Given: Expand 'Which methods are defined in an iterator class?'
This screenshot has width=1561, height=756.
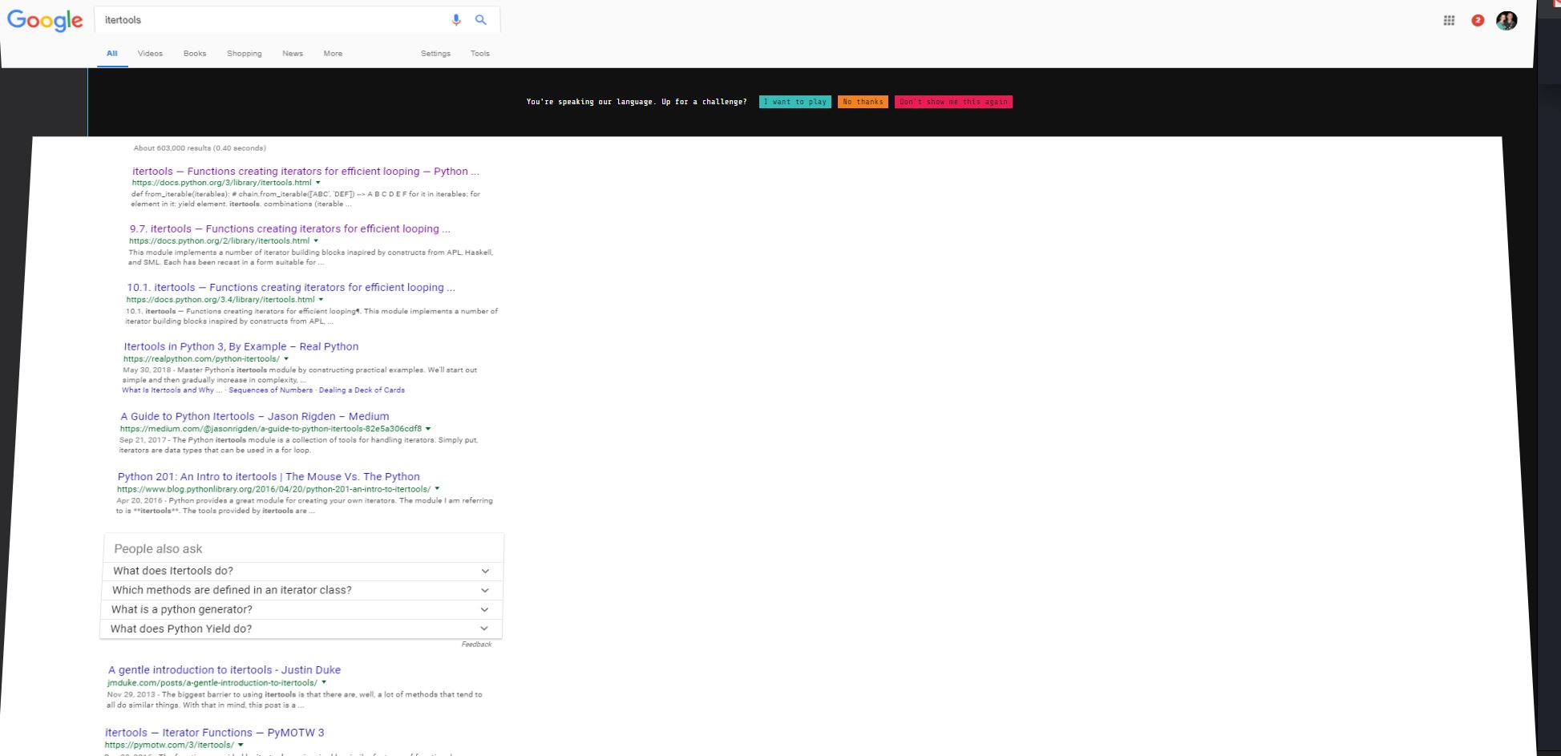Looking at the screenshot, I should (x=302, y=590).
